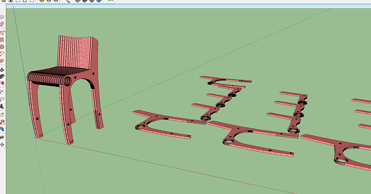This screenshot has width=371, height=194.
Task: Click the round seat-end hole on the chair
Action: [67, 81]
